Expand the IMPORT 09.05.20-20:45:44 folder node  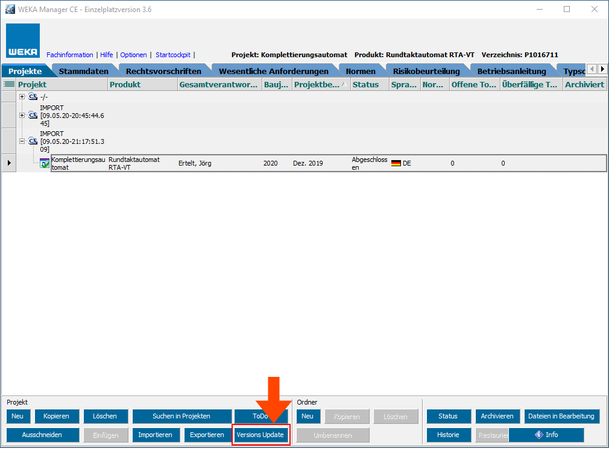[x=22, y=116]
